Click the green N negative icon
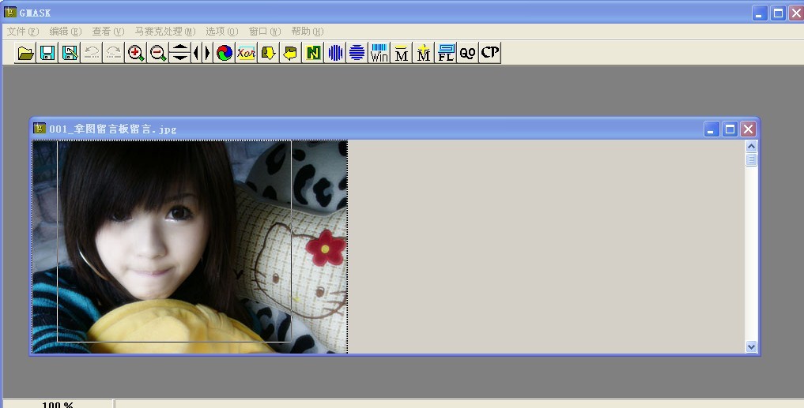Screen dimensions: 804x408 pos(313,53)
